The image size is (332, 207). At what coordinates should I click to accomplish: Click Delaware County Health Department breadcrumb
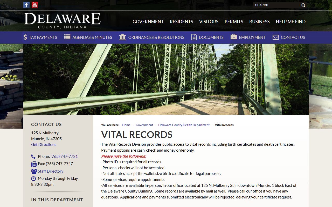click(x=184, y=125)
